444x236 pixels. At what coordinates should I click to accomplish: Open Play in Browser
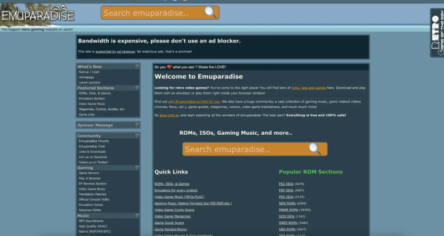90,178
